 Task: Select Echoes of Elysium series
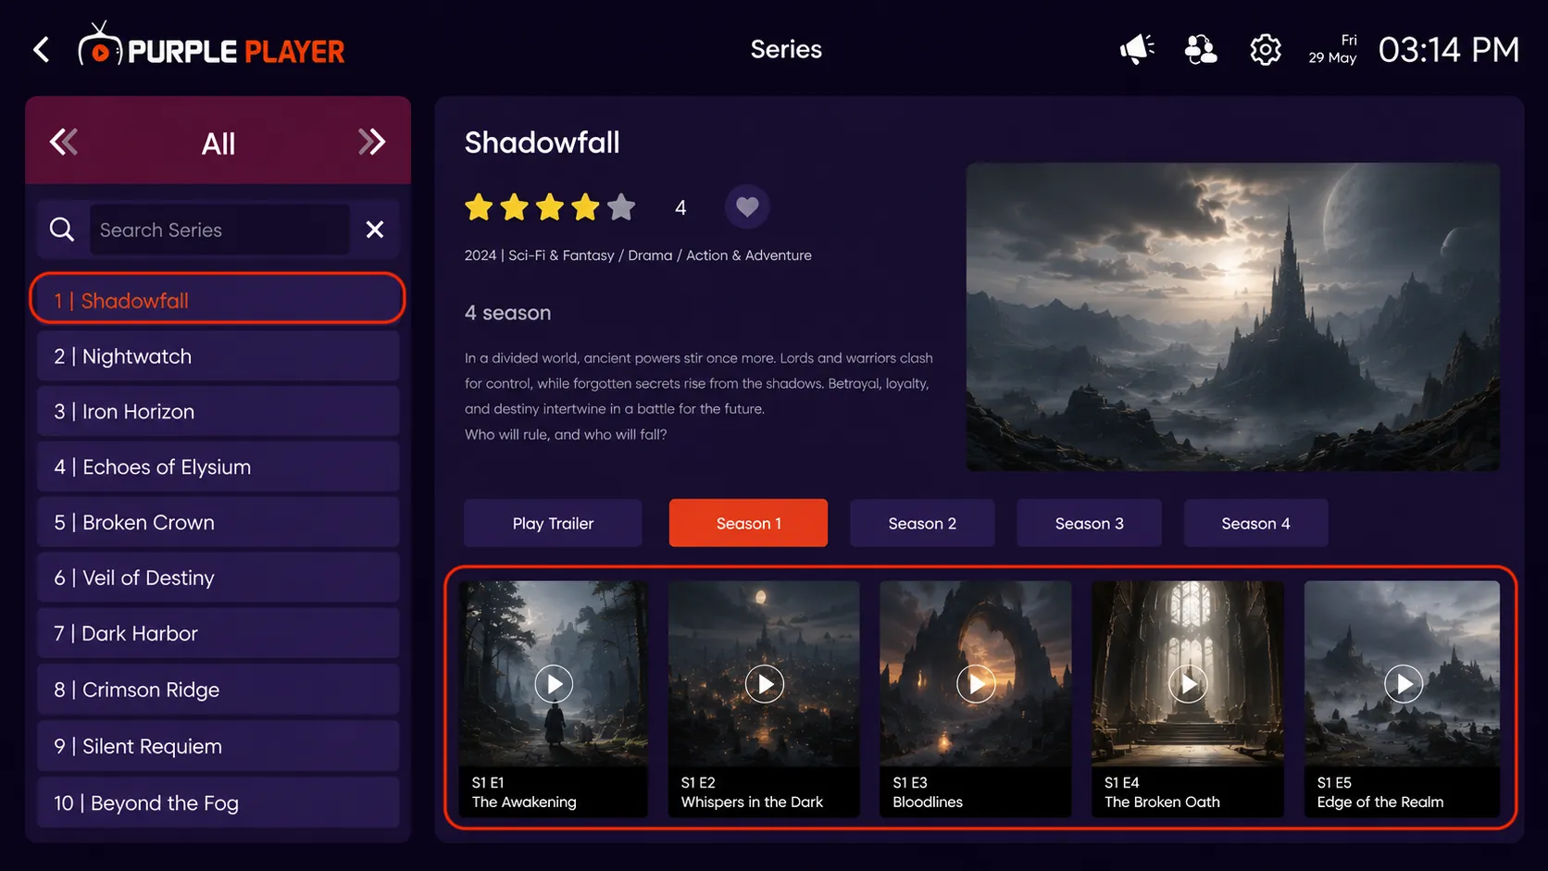pyautogui.click(x=218, y=467)
